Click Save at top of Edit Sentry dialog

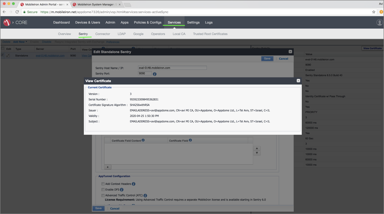(x=267, y=59)
